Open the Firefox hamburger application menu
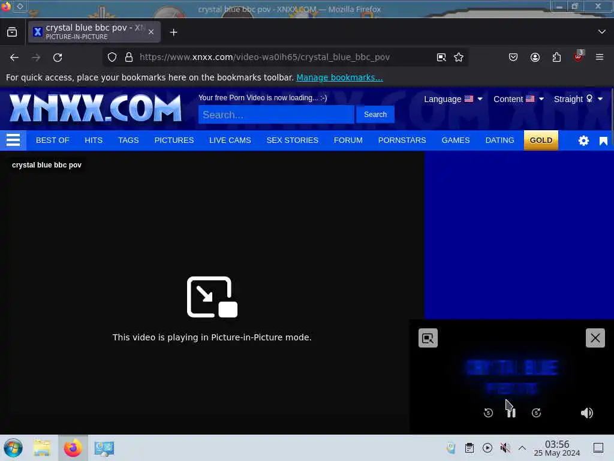Viewport: 614px width, 461px height. (x=600, y=57)
